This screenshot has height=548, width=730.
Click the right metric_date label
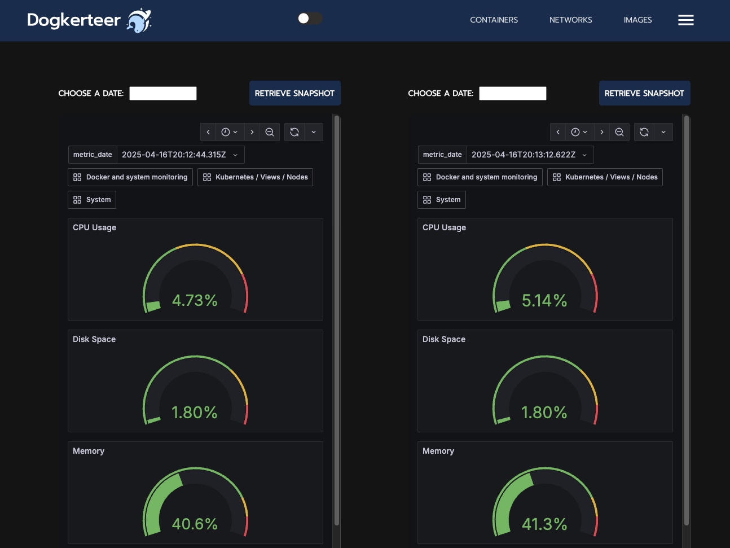pyautogui.click(x=442, y=155)
